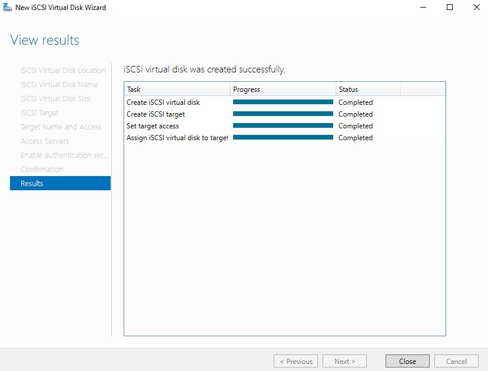Select the Create iSCSI virtual disk row
The width and height of the screenshot is (488, 371).
point(285,102)
